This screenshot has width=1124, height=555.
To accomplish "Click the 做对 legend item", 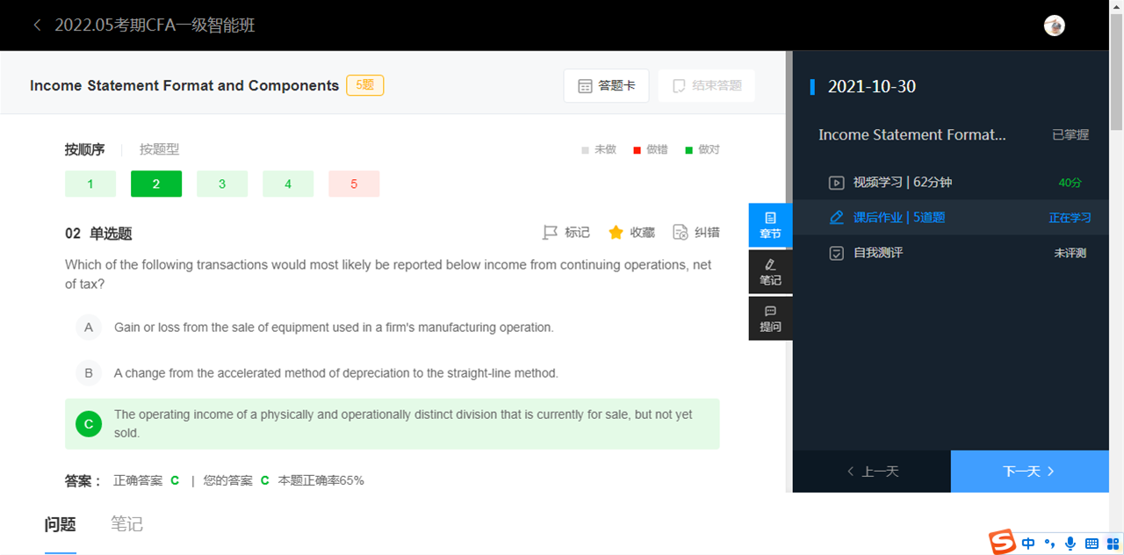I will click(702, 149).
